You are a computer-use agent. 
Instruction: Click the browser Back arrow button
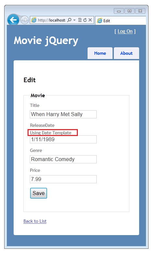click(x=13, y=20)
